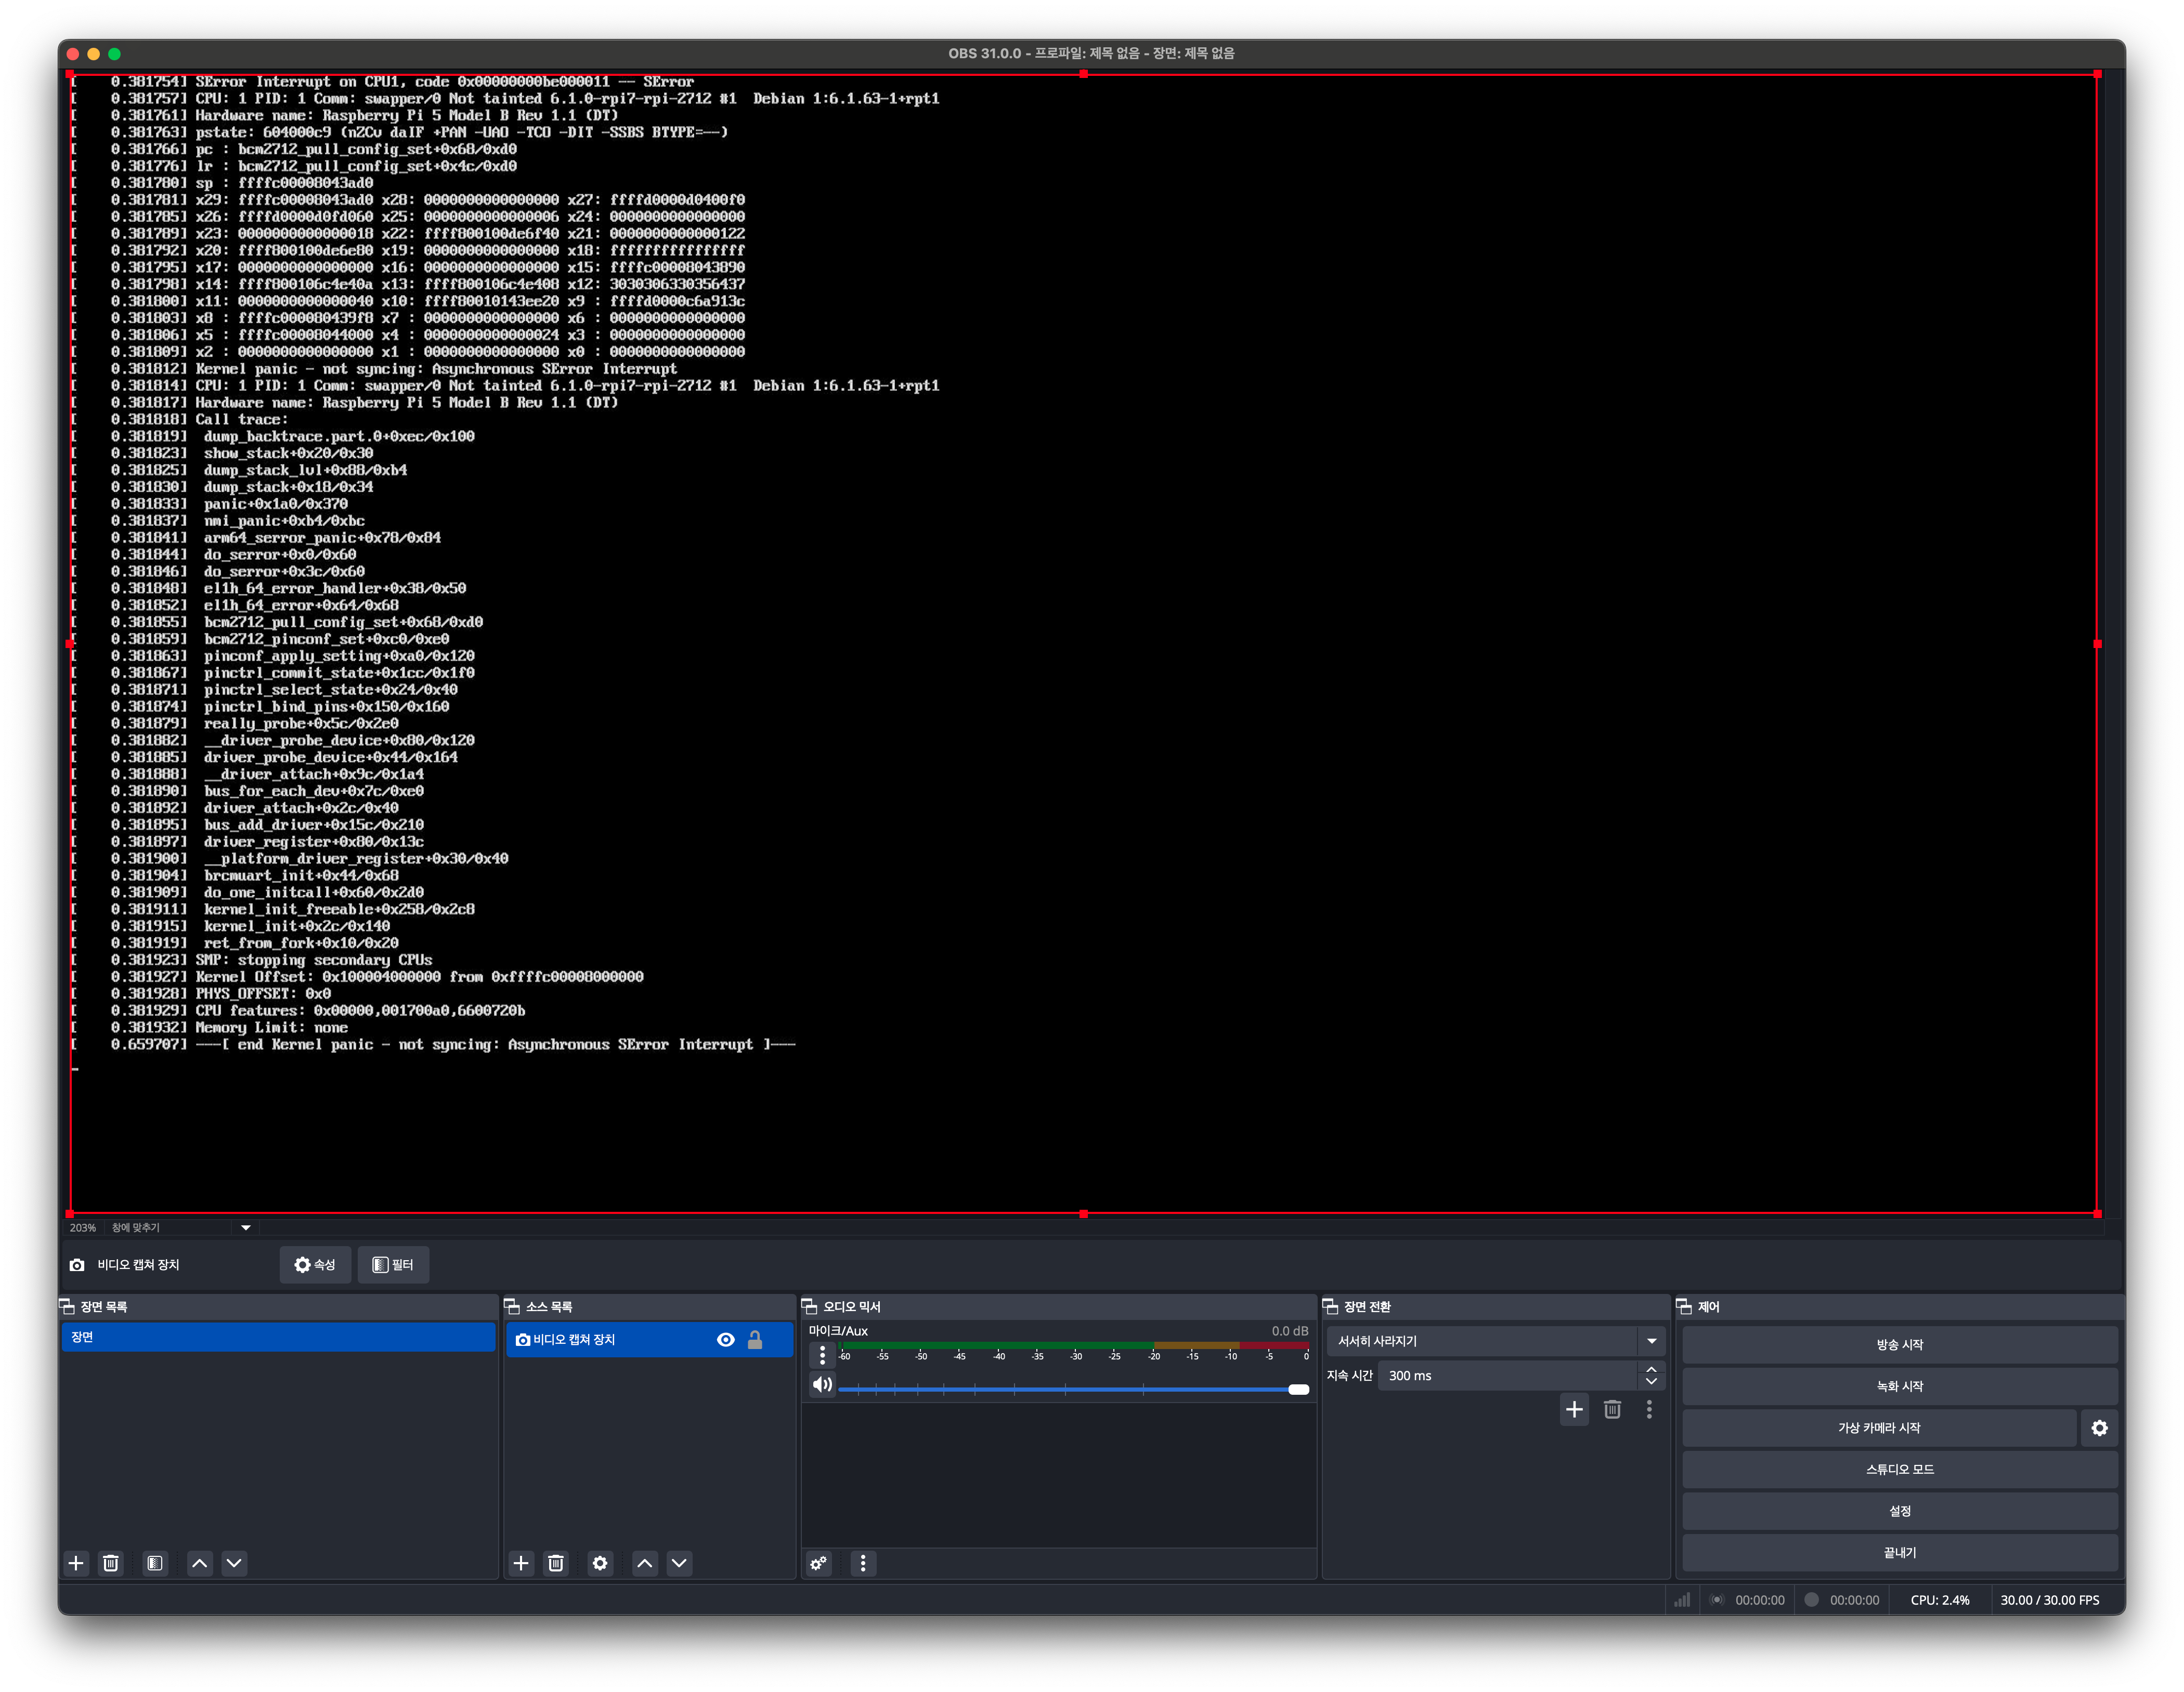Select the 장면 item in scene list
Image resolution: width=2184 pixels, height=1692 pixels.
(x=278, y=1337)
